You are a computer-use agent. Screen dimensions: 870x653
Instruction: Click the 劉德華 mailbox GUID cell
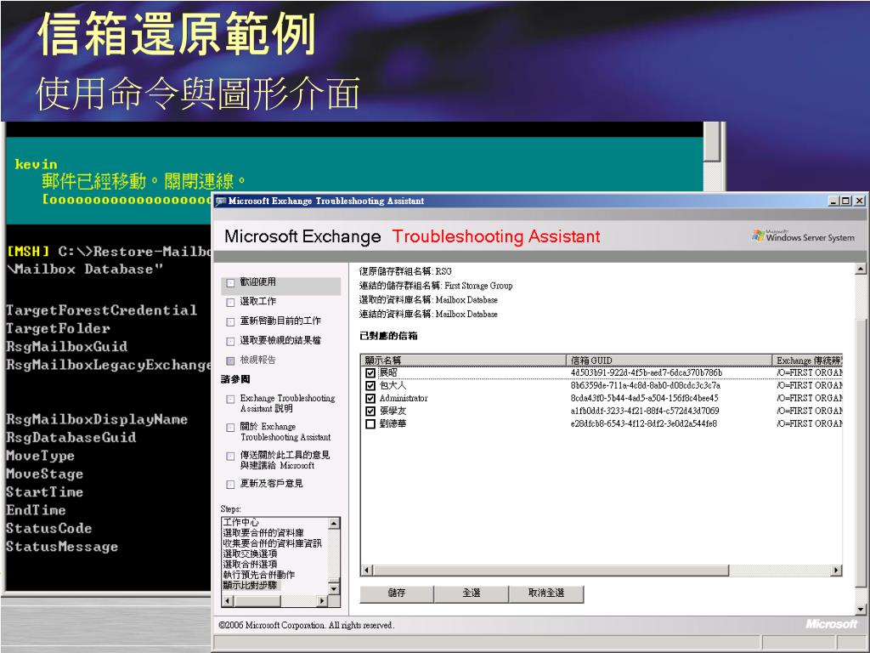click(644, 423)
